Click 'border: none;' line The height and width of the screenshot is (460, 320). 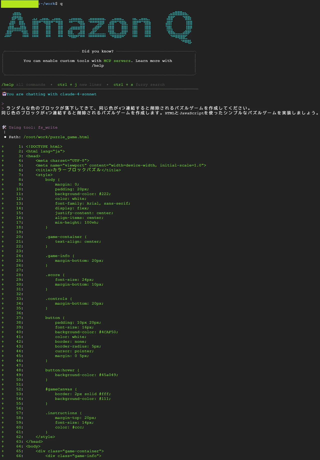coord(71,341)
